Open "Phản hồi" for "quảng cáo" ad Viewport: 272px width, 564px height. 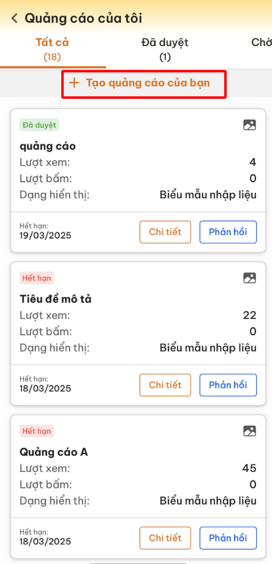(229, 232)
